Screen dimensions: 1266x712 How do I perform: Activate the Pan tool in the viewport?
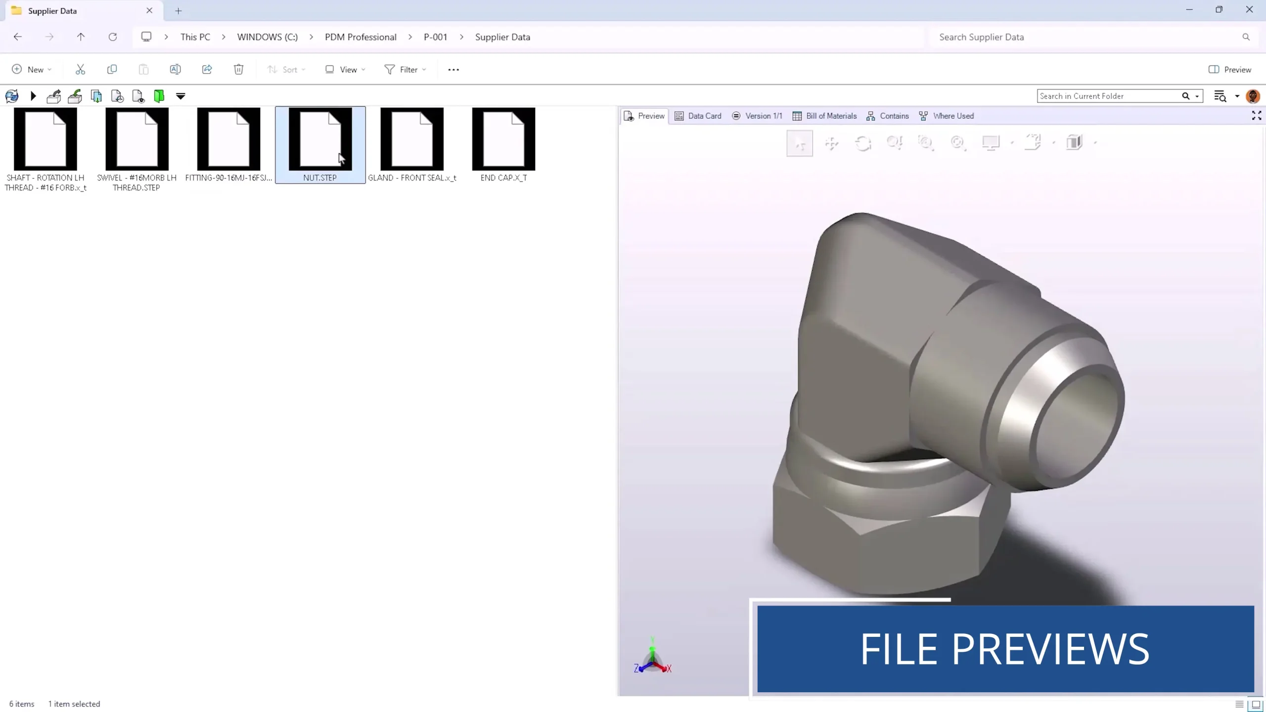click(x=831, y=143)
